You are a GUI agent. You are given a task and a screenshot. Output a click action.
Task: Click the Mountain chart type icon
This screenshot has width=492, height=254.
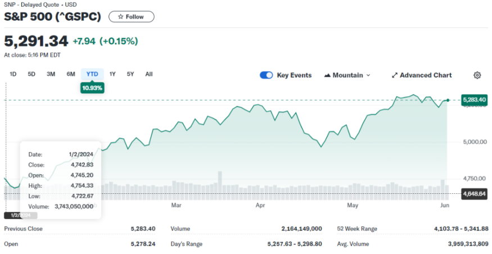point(327,75)
